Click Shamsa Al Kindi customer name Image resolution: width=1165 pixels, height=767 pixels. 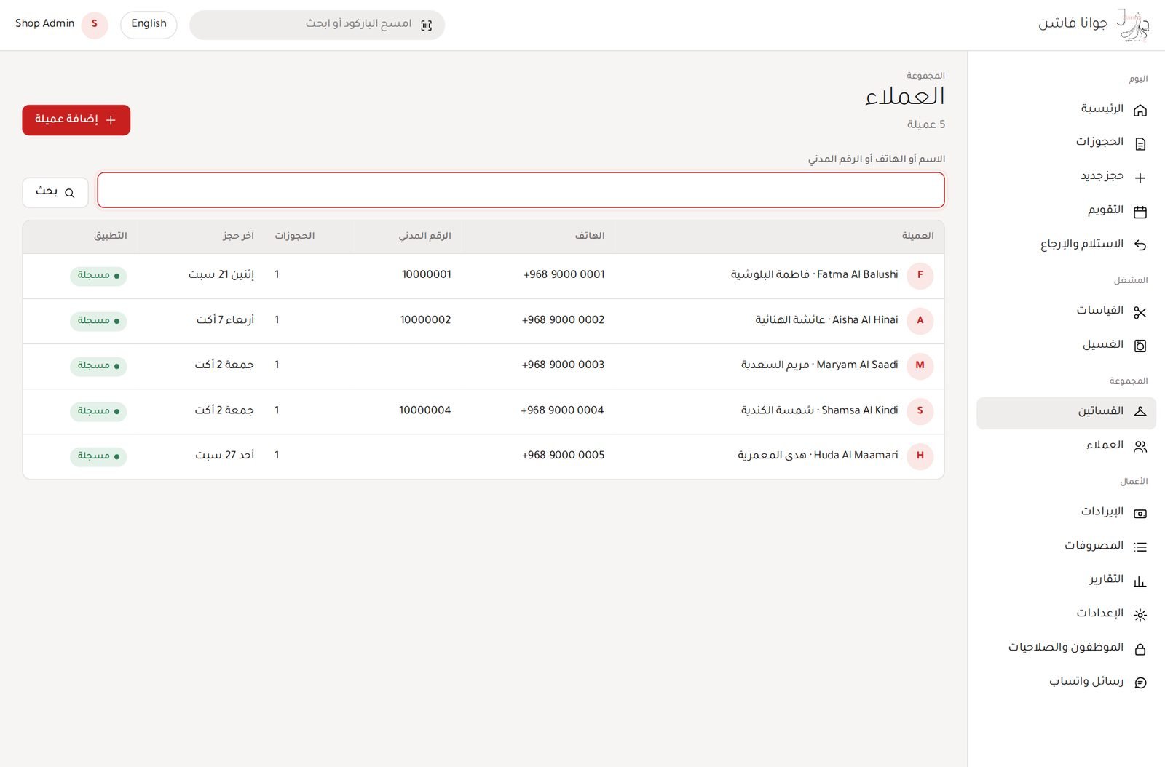[x=820, y=410]
